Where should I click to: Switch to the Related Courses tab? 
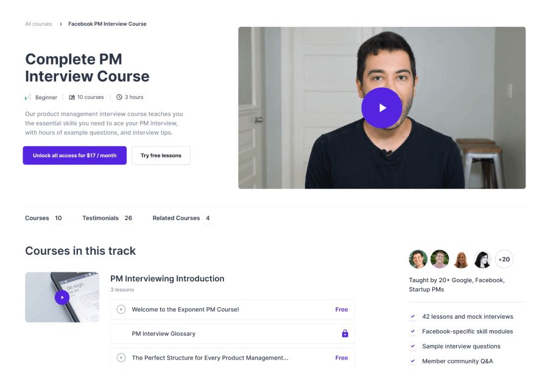(x=181, y=218)
